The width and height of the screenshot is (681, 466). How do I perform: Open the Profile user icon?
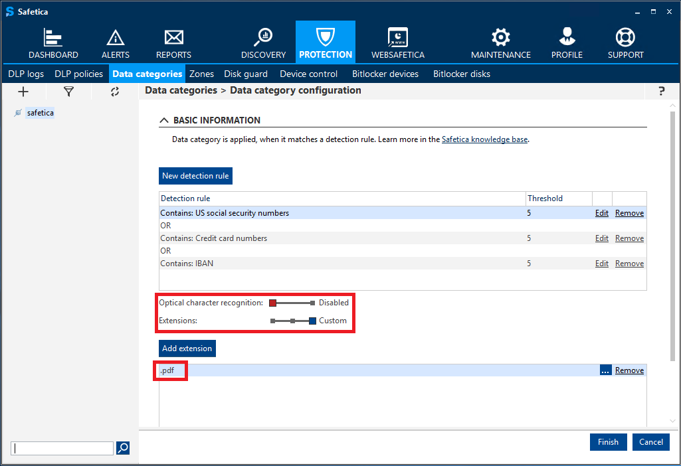coord(567,37)
